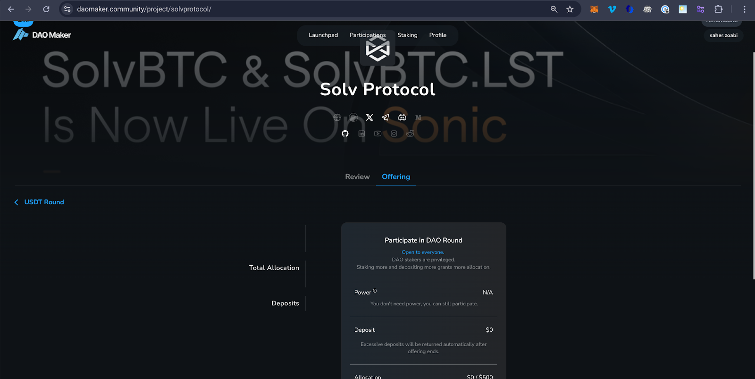The height and width of the screenshot is (379, 755).
Task: Go to the Participations menu item
Action: click(x=368, y=35)
